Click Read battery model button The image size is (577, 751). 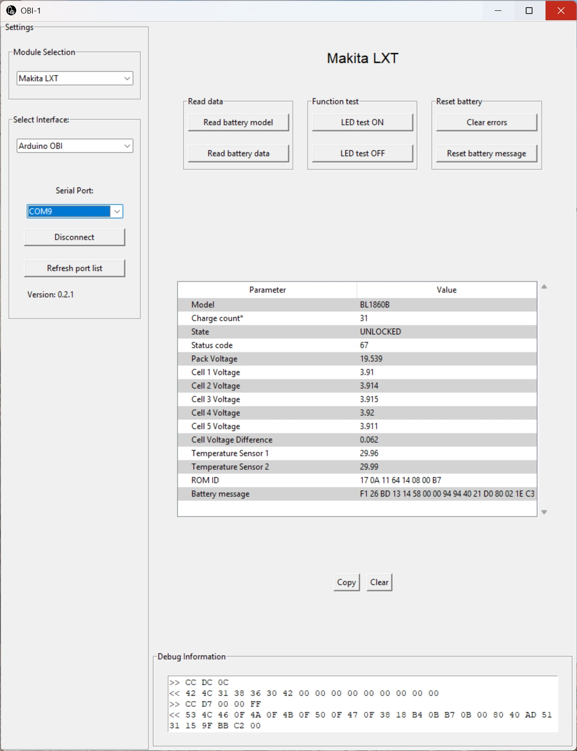pyautogui.click(x=238, y=122)
